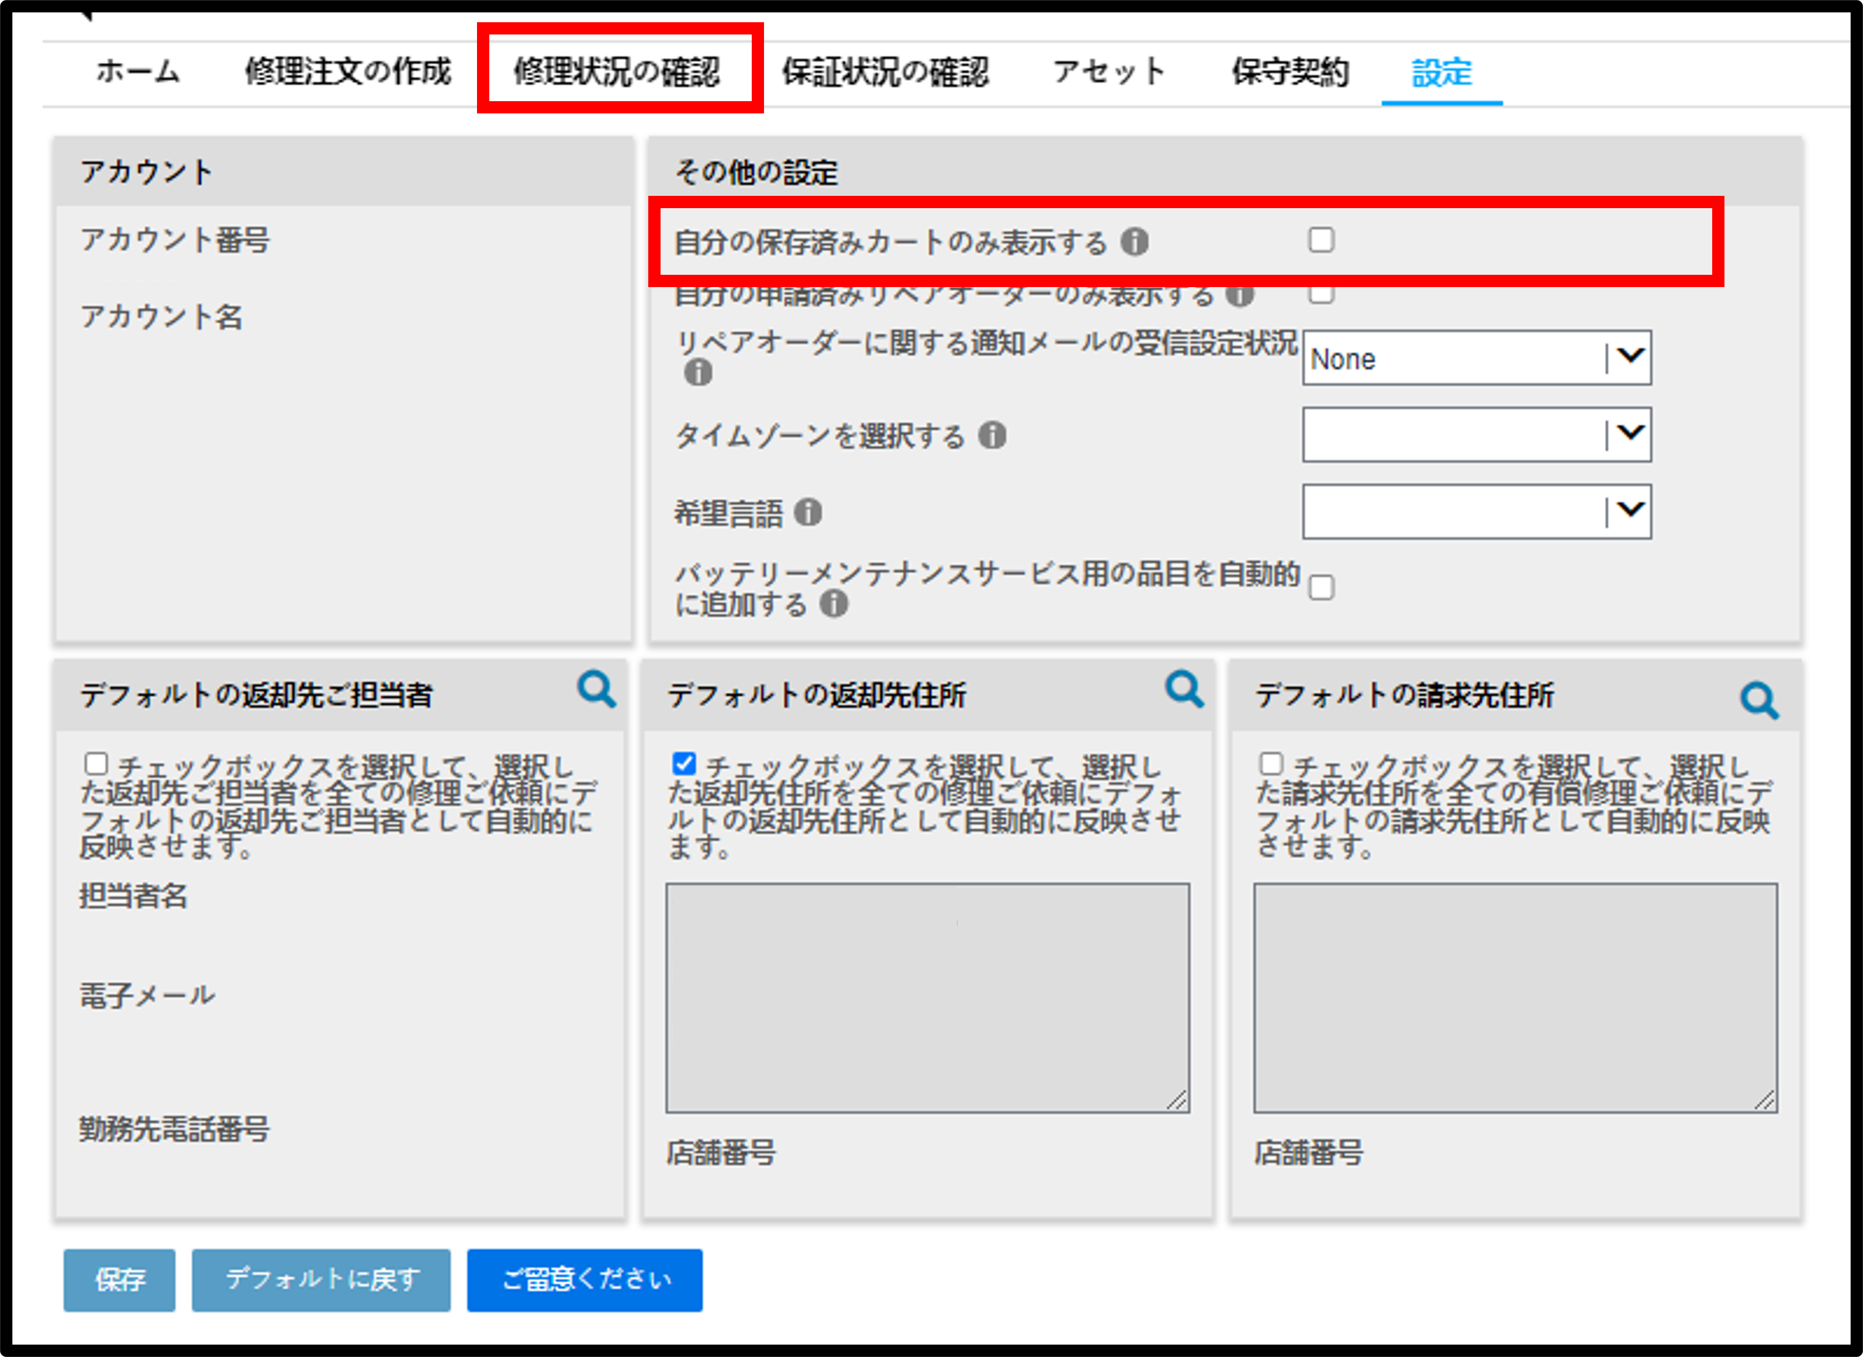The height and width of the screenshot is (1357, 1863).
Task: Expand the タイムゾーン selection dropdown
Action: (1477, 434)
